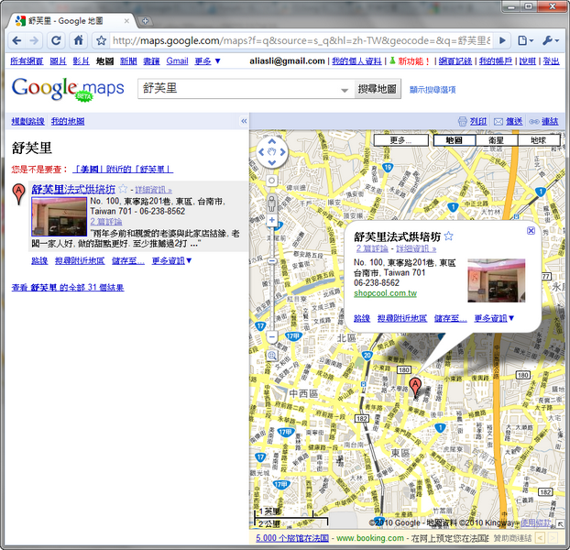Open 所有網頁 in top navigation
Viewport: 570px width, 550px height.
click(27, 61)
